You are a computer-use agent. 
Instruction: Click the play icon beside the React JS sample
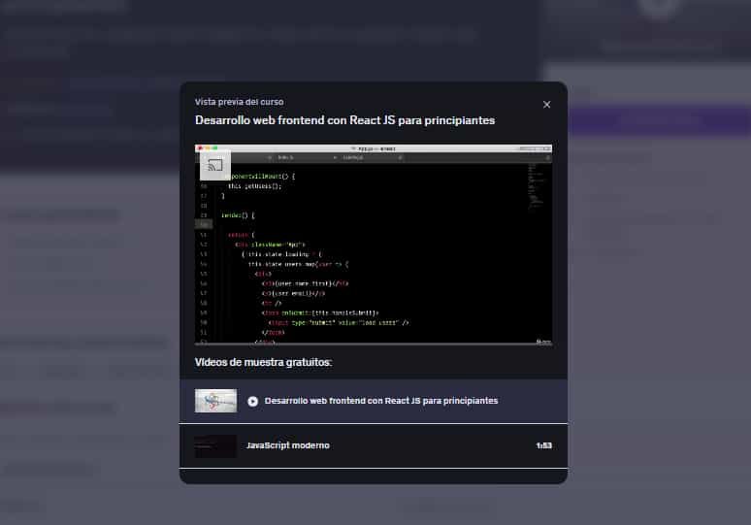coord(253,402)
